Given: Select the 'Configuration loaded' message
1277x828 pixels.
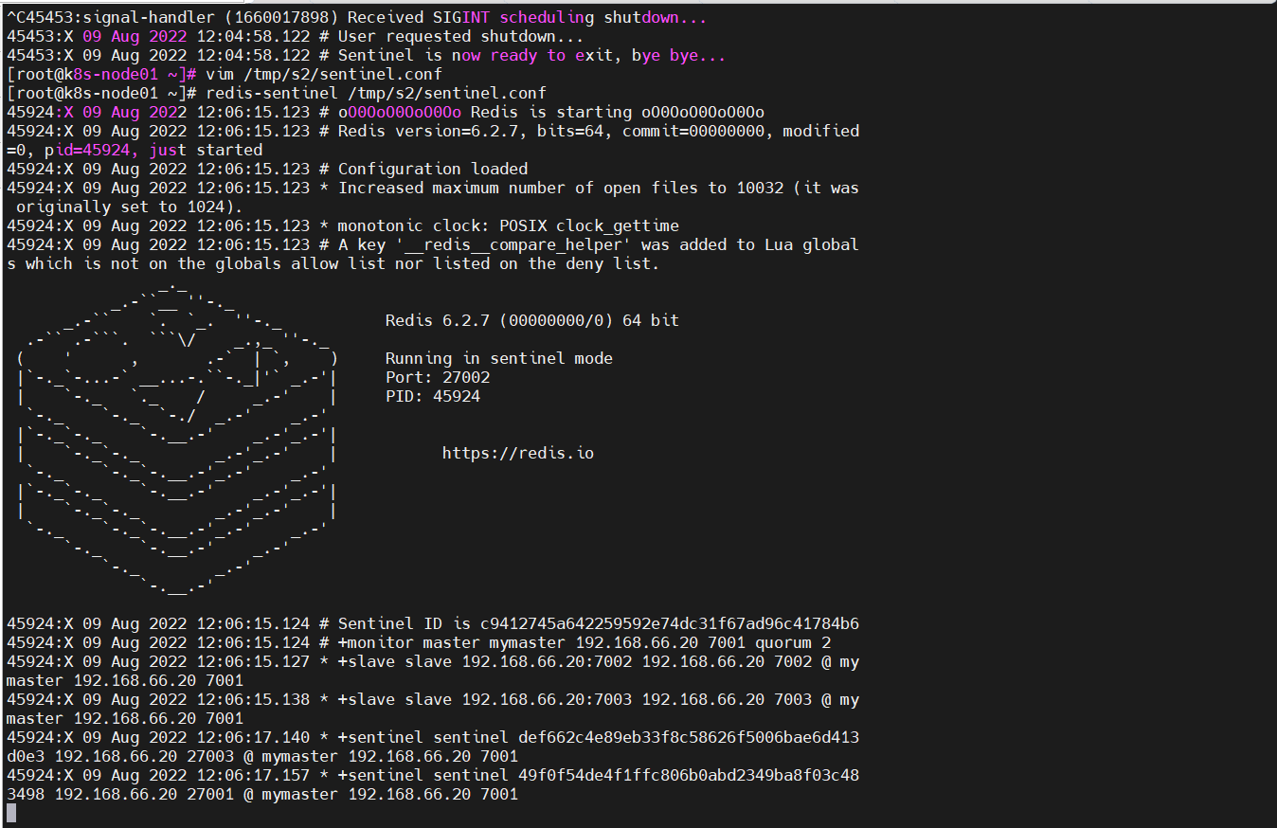Looking at the screenshot, I should click(x=433, y=169).
